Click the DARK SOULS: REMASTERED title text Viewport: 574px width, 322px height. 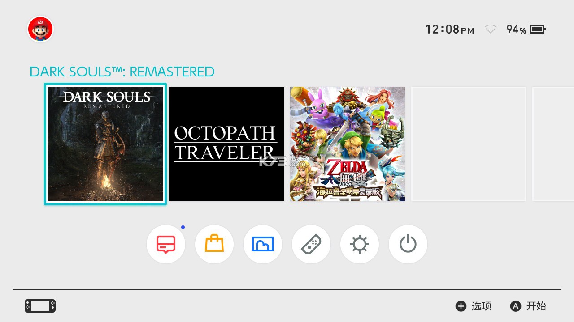tap(122, 72)
